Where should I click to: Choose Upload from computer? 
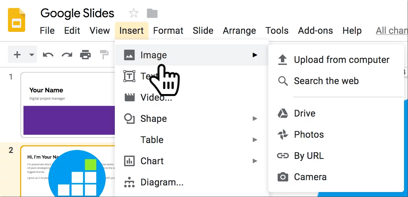[341, 60]
